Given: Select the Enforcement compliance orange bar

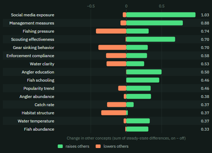Looking at the screenshot, I should (116, 56).
